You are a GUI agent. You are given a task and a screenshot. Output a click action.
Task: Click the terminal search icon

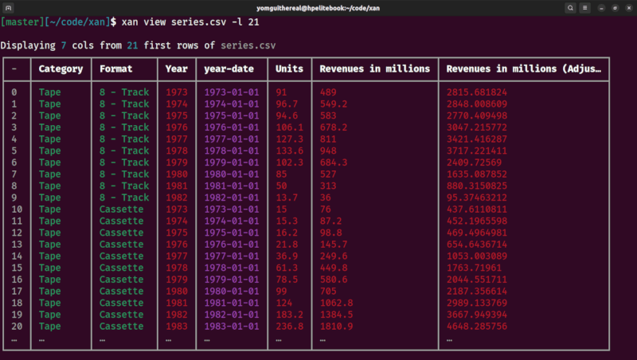coord(571,7)
